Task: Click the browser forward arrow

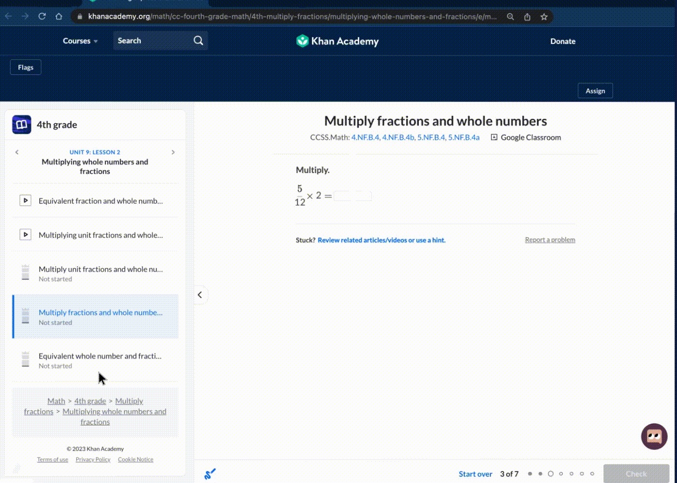Action: [25, 16]
